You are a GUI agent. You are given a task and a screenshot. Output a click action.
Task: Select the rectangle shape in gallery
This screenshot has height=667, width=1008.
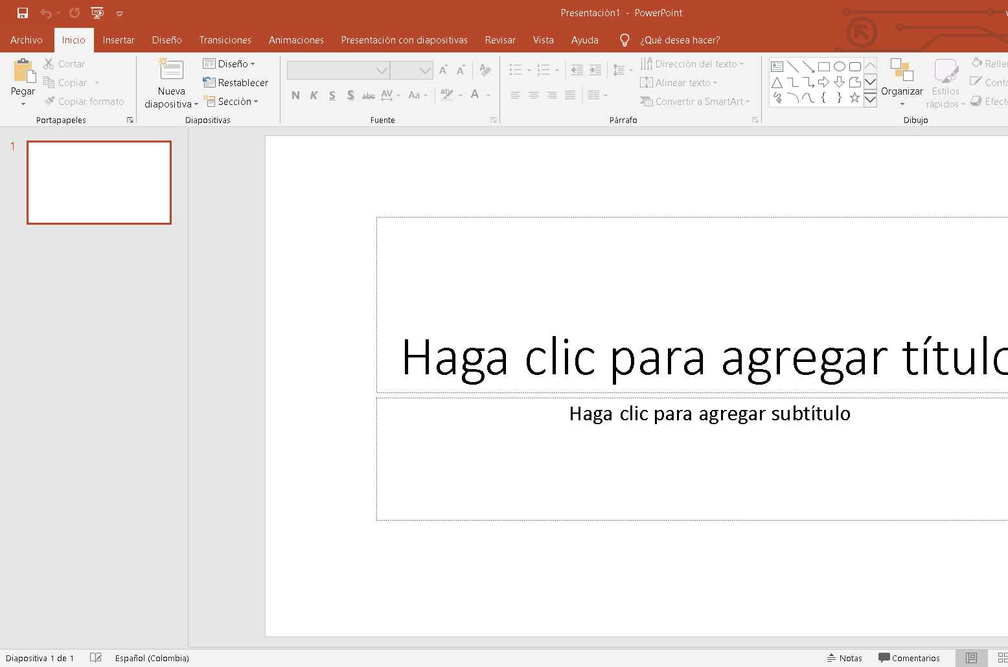click(824, 66)
